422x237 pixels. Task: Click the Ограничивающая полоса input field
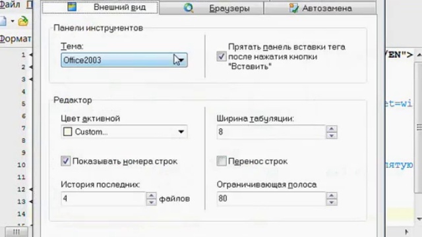[271, 199]
